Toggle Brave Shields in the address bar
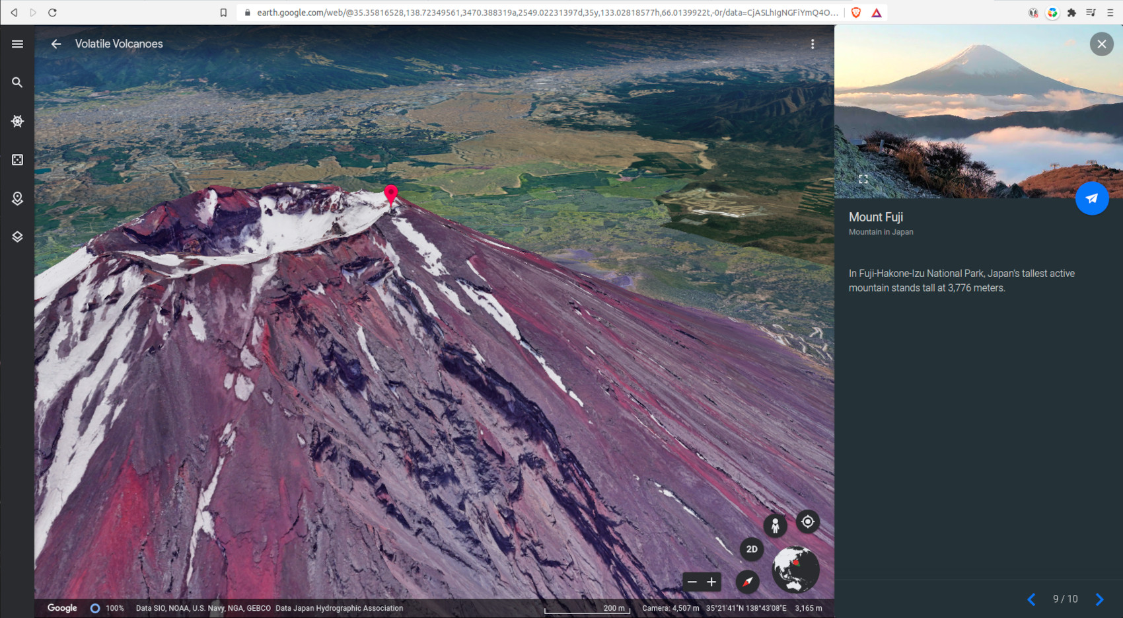Viewport: 1123px width, 618px height. coord(857,12)
